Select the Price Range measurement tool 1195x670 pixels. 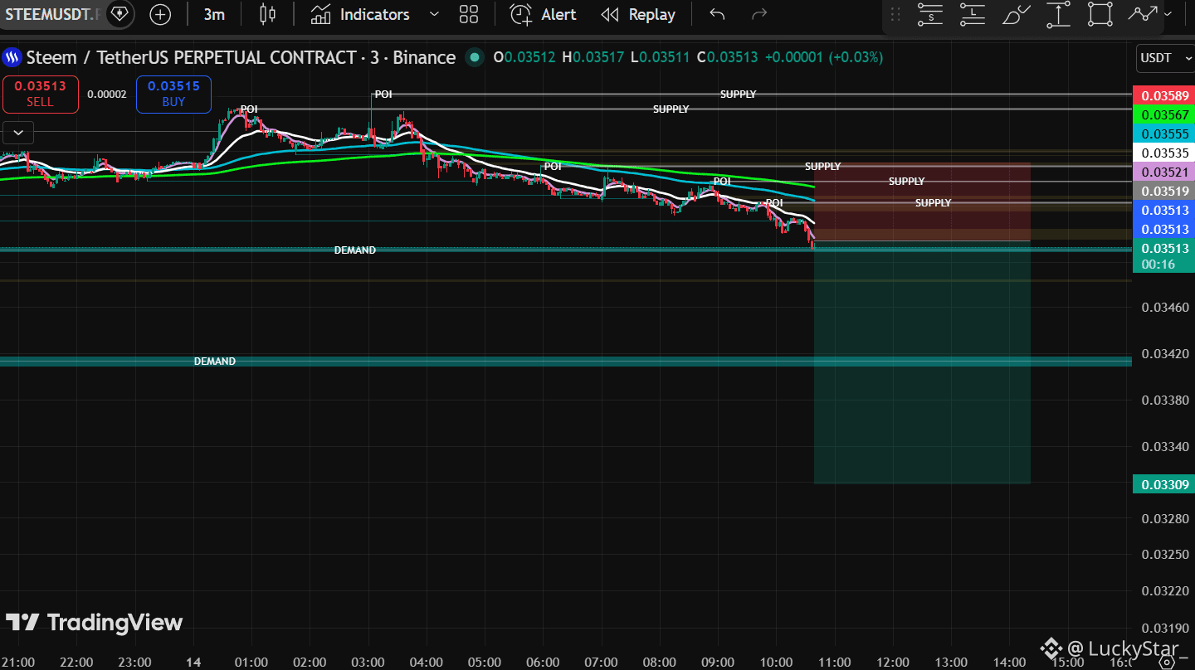[1058, 14]
